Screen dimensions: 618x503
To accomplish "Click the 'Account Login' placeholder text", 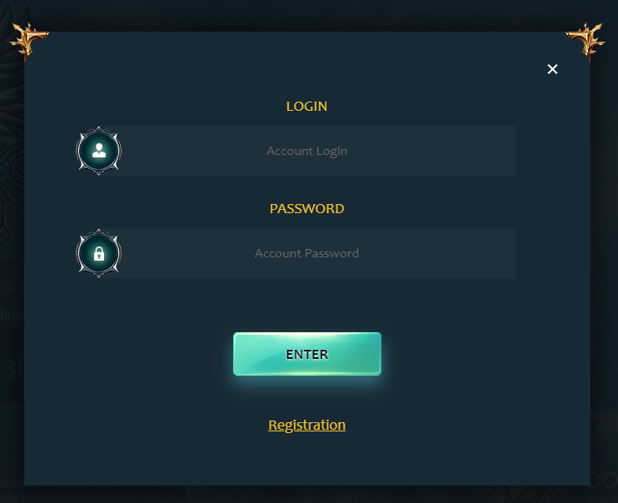I will click(307, 151).
